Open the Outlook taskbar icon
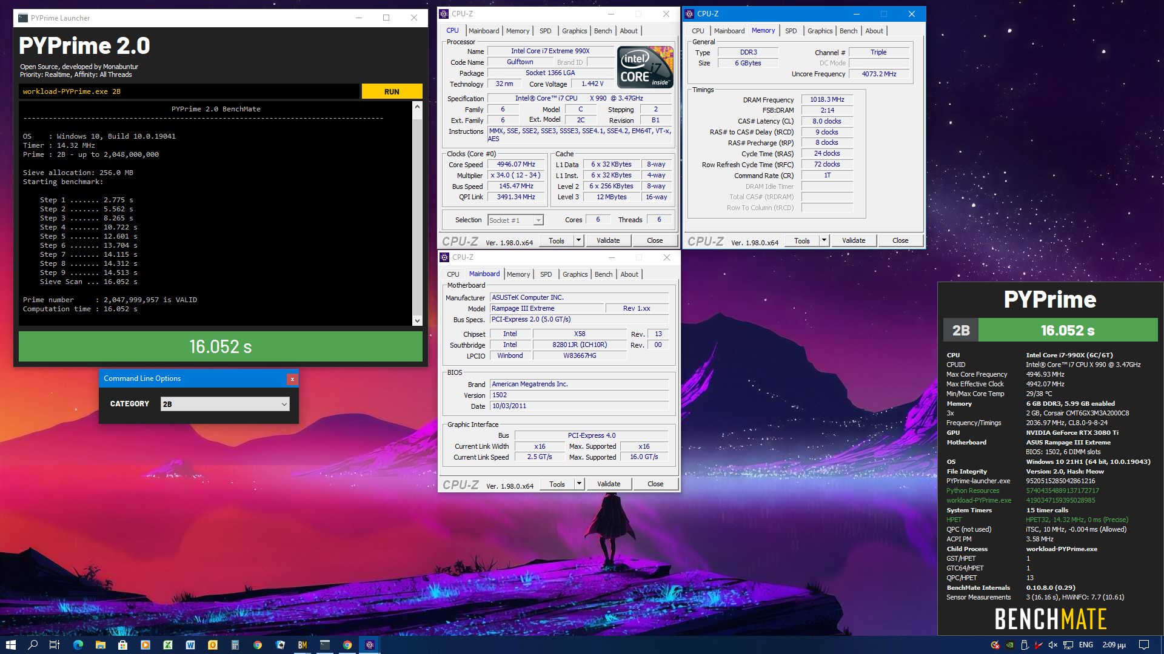 coord(212,645)
